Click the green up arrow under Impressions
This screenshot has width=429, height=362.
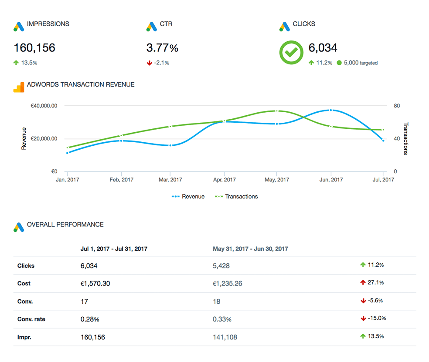(16, 63)
